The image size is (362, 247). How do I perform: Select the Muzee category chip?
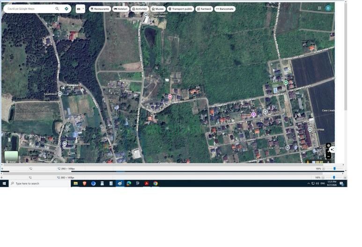coord(158,9)
